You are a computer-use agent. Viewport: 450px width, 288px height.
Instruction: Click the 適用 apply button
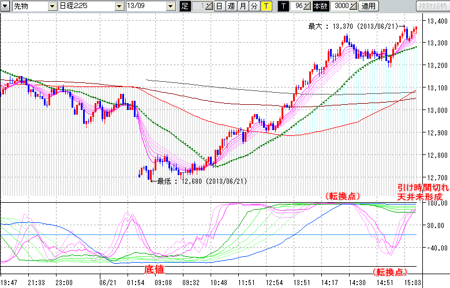(x=369, y=6)
